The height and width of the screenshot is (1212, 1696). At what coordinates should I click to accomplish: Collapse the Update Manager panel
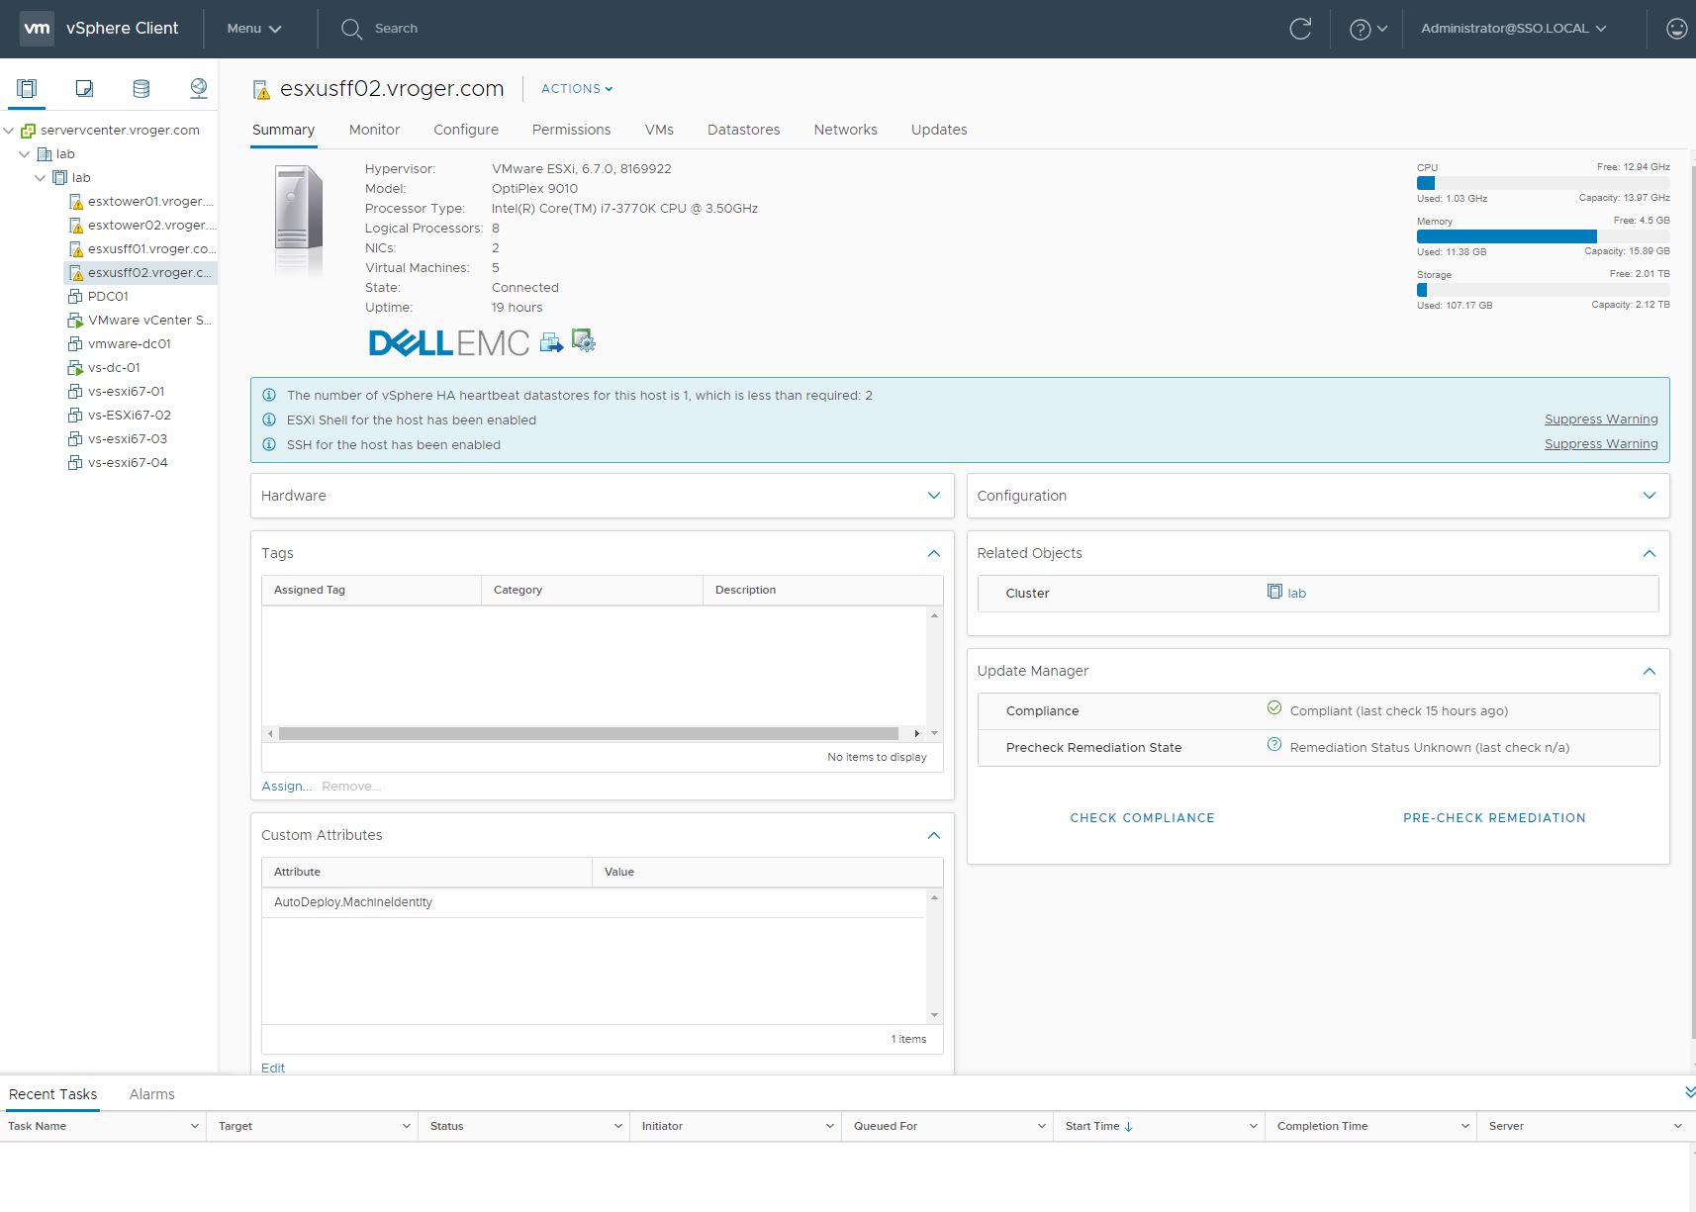pos(1649,671)
